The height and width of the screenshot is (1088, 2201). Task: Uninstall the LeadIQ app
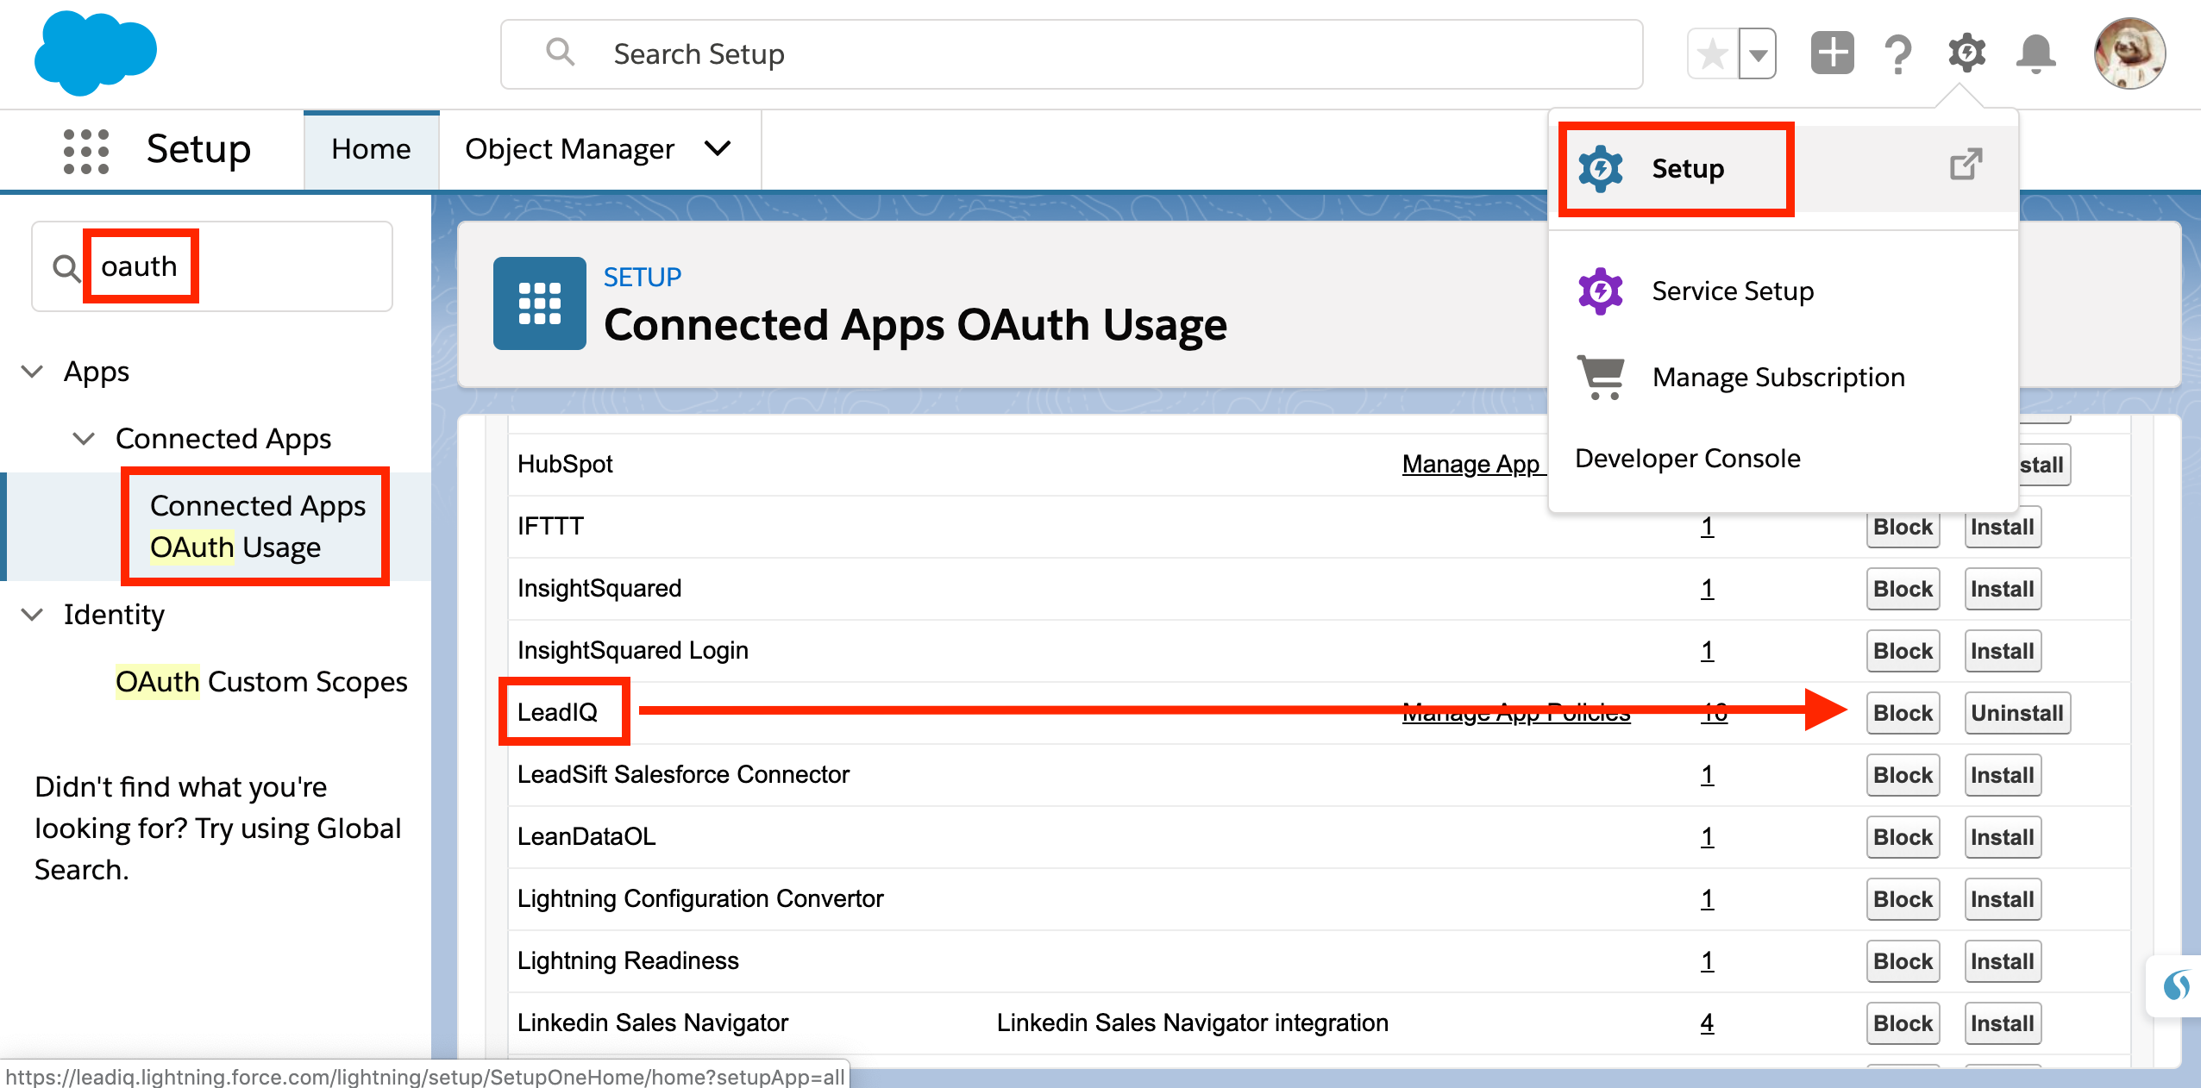pyautogui.click(x=2017, y=713)
